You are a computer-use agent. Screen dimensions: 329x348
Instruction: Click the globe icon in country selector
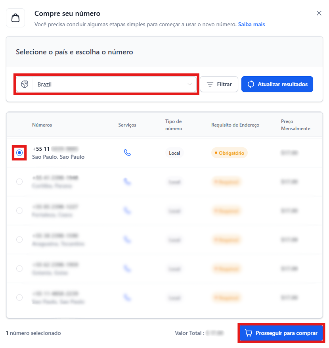point(25,84)
